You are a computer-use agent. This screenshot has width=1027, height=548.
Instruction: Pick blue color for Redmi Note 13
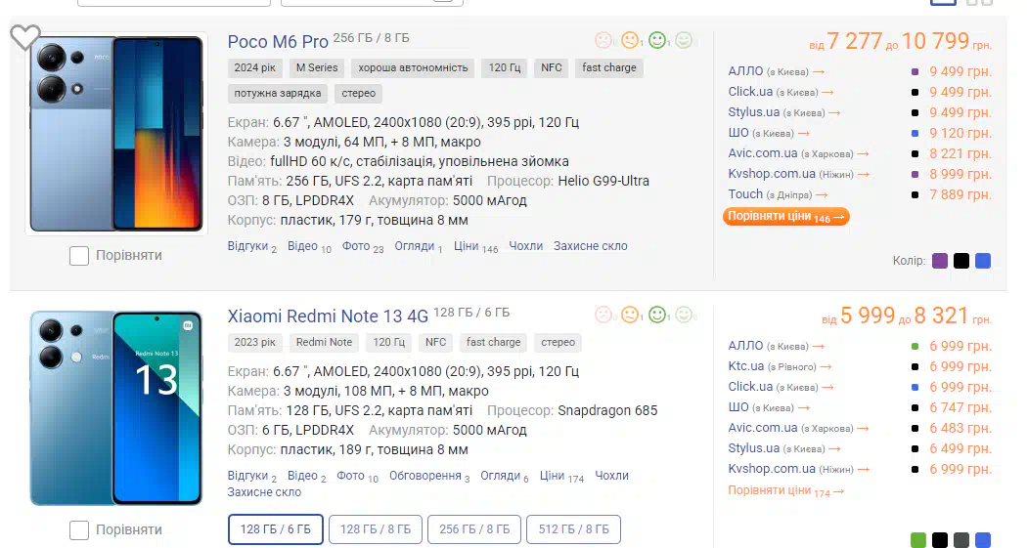click(983, 540)
